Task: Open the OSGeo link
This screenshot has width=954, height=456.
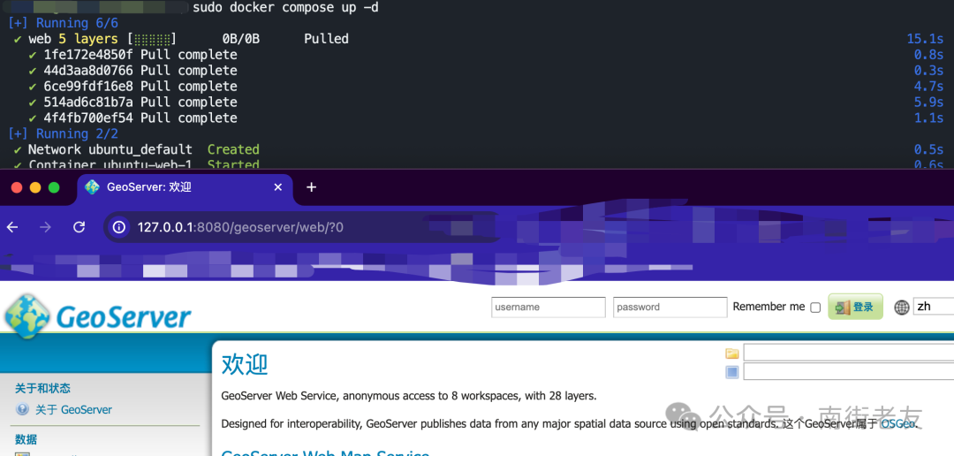Action: (897, 423)
